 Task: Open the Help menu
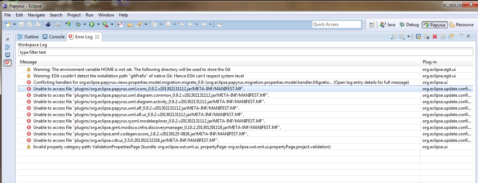point(123,15)
